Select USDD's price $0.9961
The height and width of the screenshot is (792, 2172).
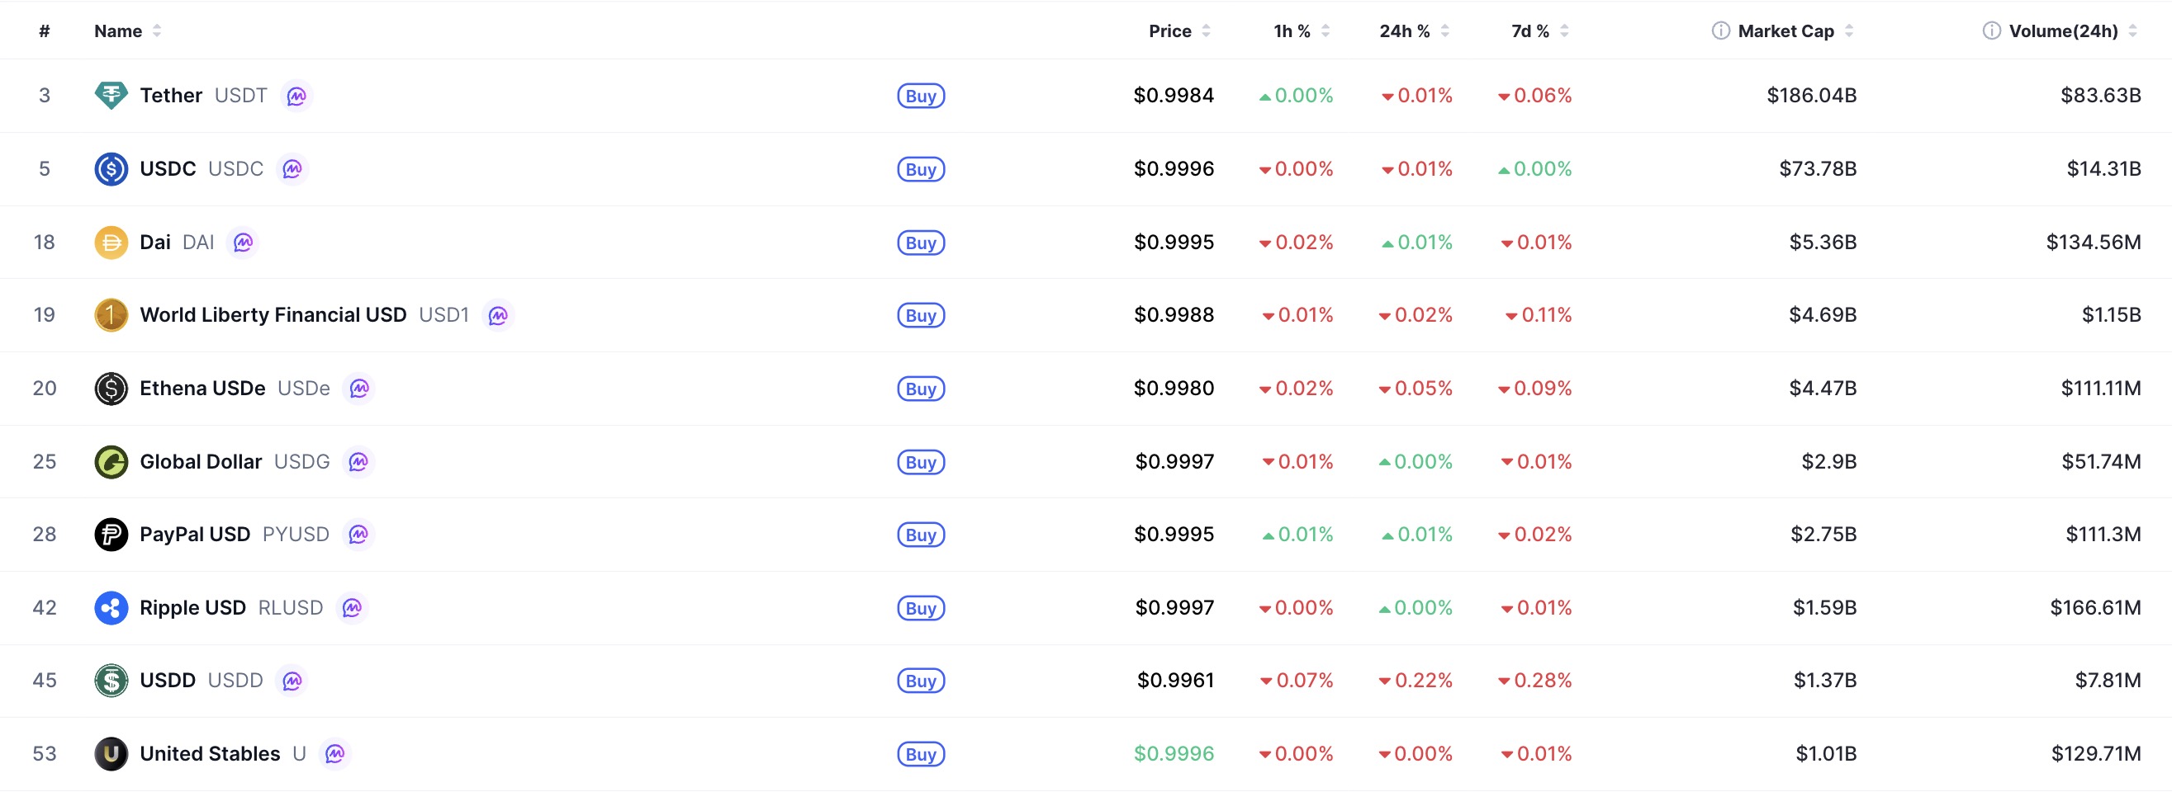(1175, 680)
